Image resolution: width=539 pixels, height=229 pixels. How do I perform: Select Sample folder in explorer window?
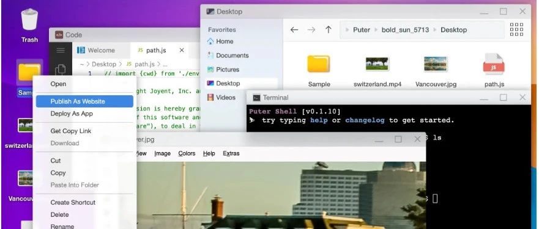[x=319, y=71]
